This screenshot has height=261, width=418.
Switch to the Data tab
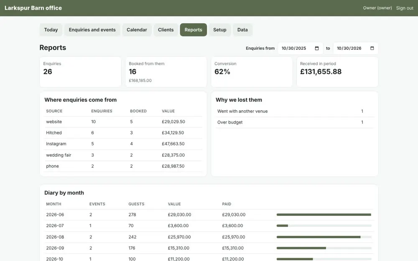242,30
